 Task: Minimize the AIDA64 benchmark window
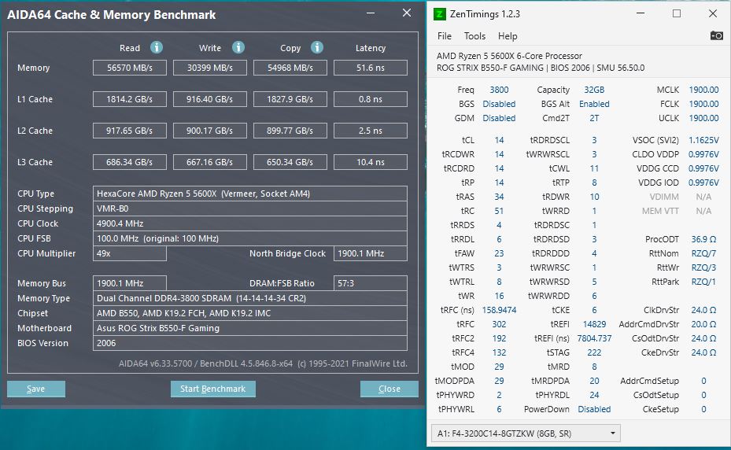(x=371, y=13)
